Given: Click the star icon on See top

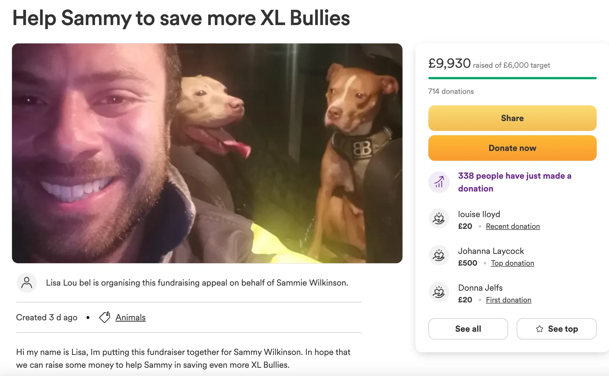Looking at the screenshot, I should click(x=540, y=329).
